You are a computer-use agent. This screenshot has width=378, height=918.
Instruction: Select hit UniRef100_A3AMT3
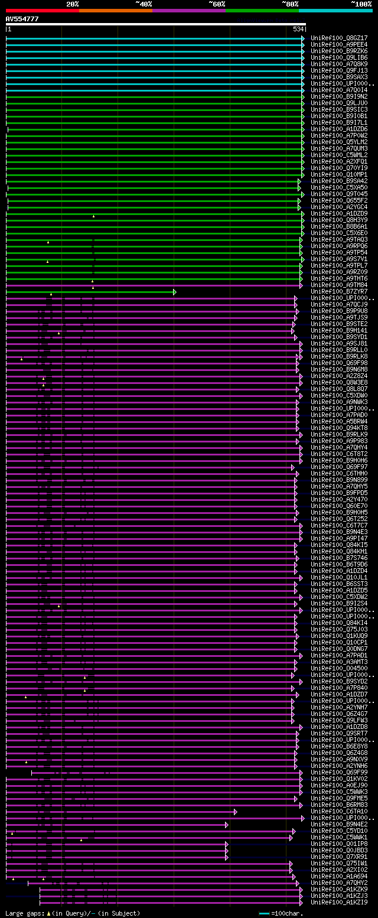point(339,662)
